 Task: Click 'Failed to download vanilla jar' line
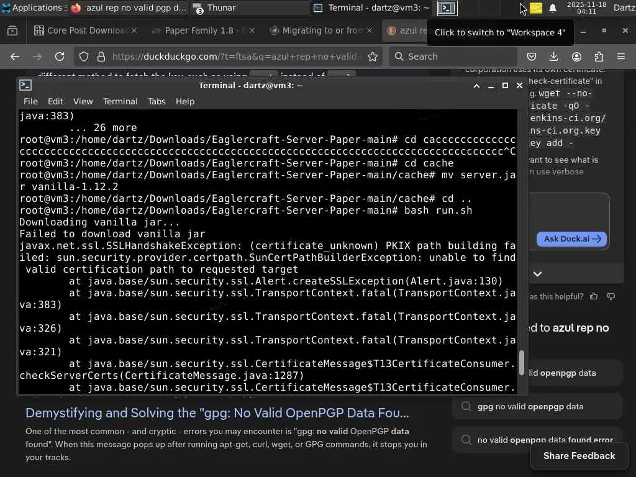point(112,234)
